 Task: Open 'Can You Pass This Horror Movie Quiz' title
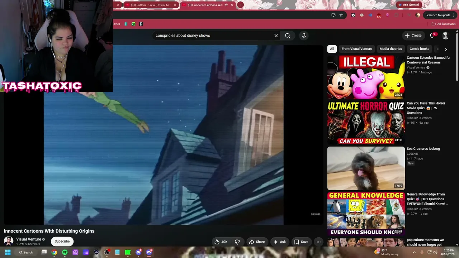pos(426,108)
